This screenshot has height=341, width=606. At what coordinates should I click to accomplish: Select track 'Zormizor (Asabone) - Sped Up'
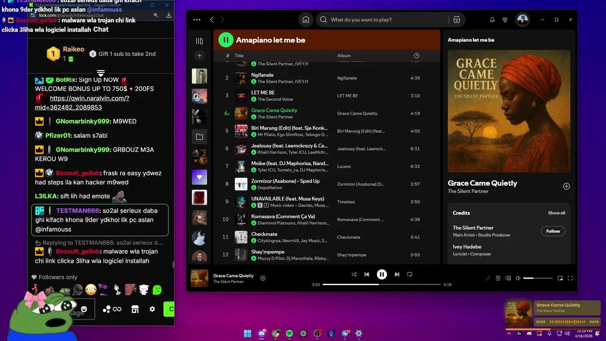tap(285, 181)
